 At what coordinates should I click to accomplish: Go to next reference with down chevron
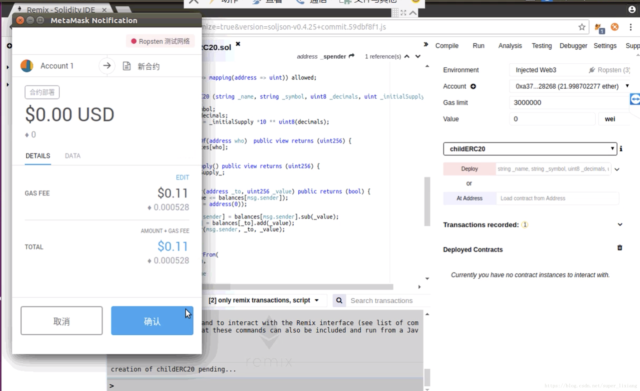pyautogui.click(x=418, y=56)
